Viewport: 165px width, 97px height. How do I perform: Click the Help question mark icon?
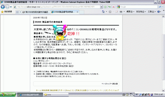pos(159,12)
